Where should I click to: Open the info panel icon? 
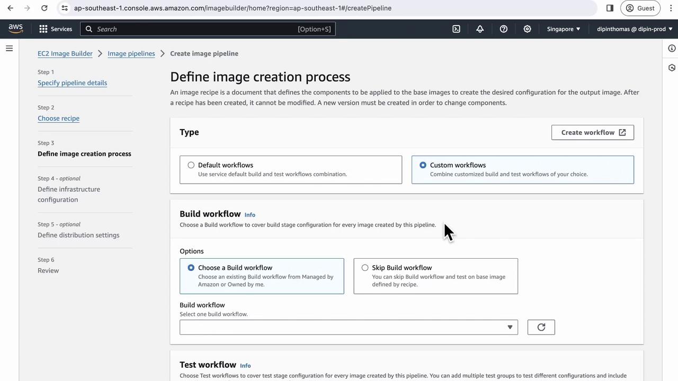(672, 49)
